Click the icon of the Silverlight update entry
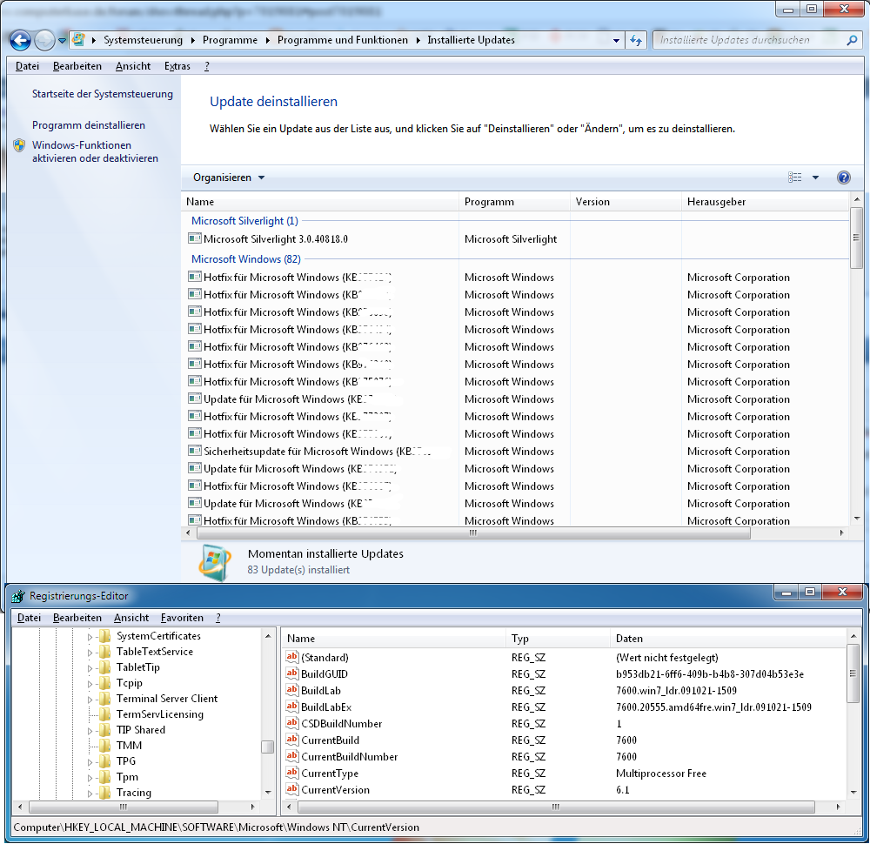This screenshot has width=870, height=844. point(195,238)
